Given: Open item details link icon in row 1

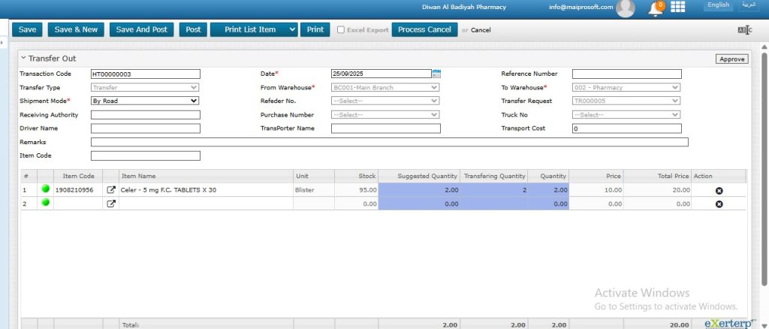Looking at the screenshot, I should pyautogui.click(x=111, y=190).
